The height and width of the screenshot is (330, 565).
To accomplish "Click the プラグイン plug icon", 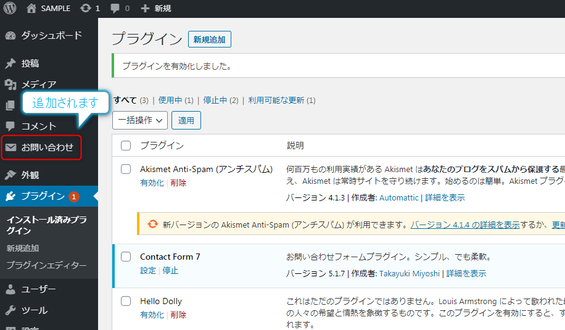I will coord(10,196).
